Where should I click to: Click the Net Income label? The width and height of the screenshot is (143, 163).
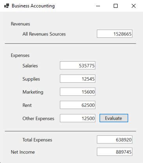(23, 152)
